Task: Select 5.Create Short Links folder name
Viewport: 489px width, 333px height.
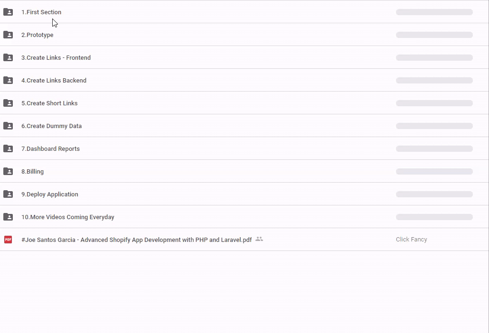Action: pyautogui.click(x=49, y=103)
